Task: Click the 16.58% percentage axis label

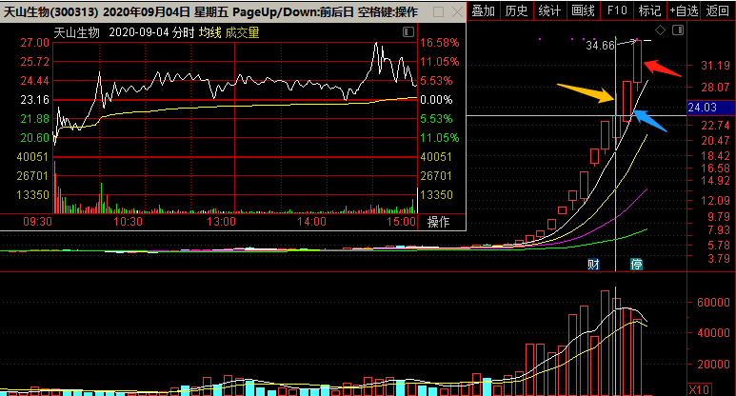Action: click(x=439, y=43)
